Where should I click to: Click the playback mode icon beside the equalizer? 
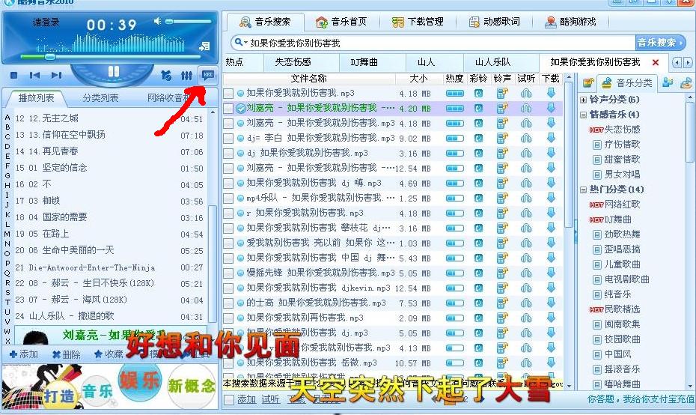(166, 76)
